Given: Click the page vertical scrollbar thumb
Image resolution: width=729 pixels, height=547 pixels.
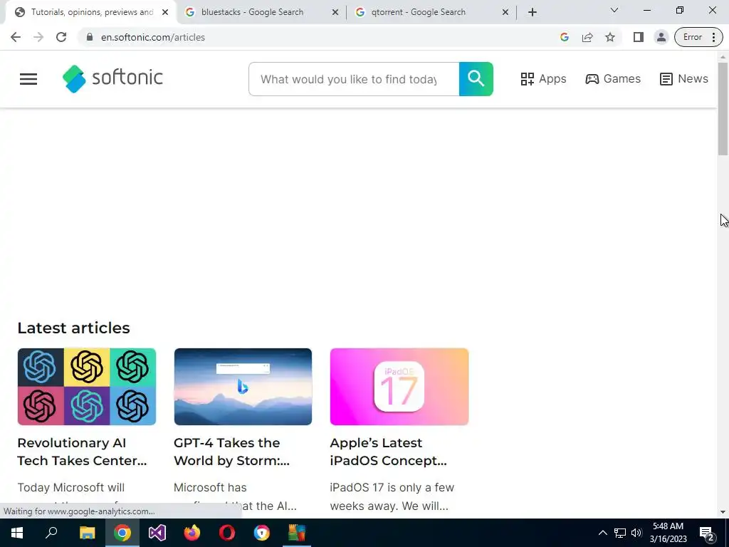Looking at the screenshot, I should [723, 108].
